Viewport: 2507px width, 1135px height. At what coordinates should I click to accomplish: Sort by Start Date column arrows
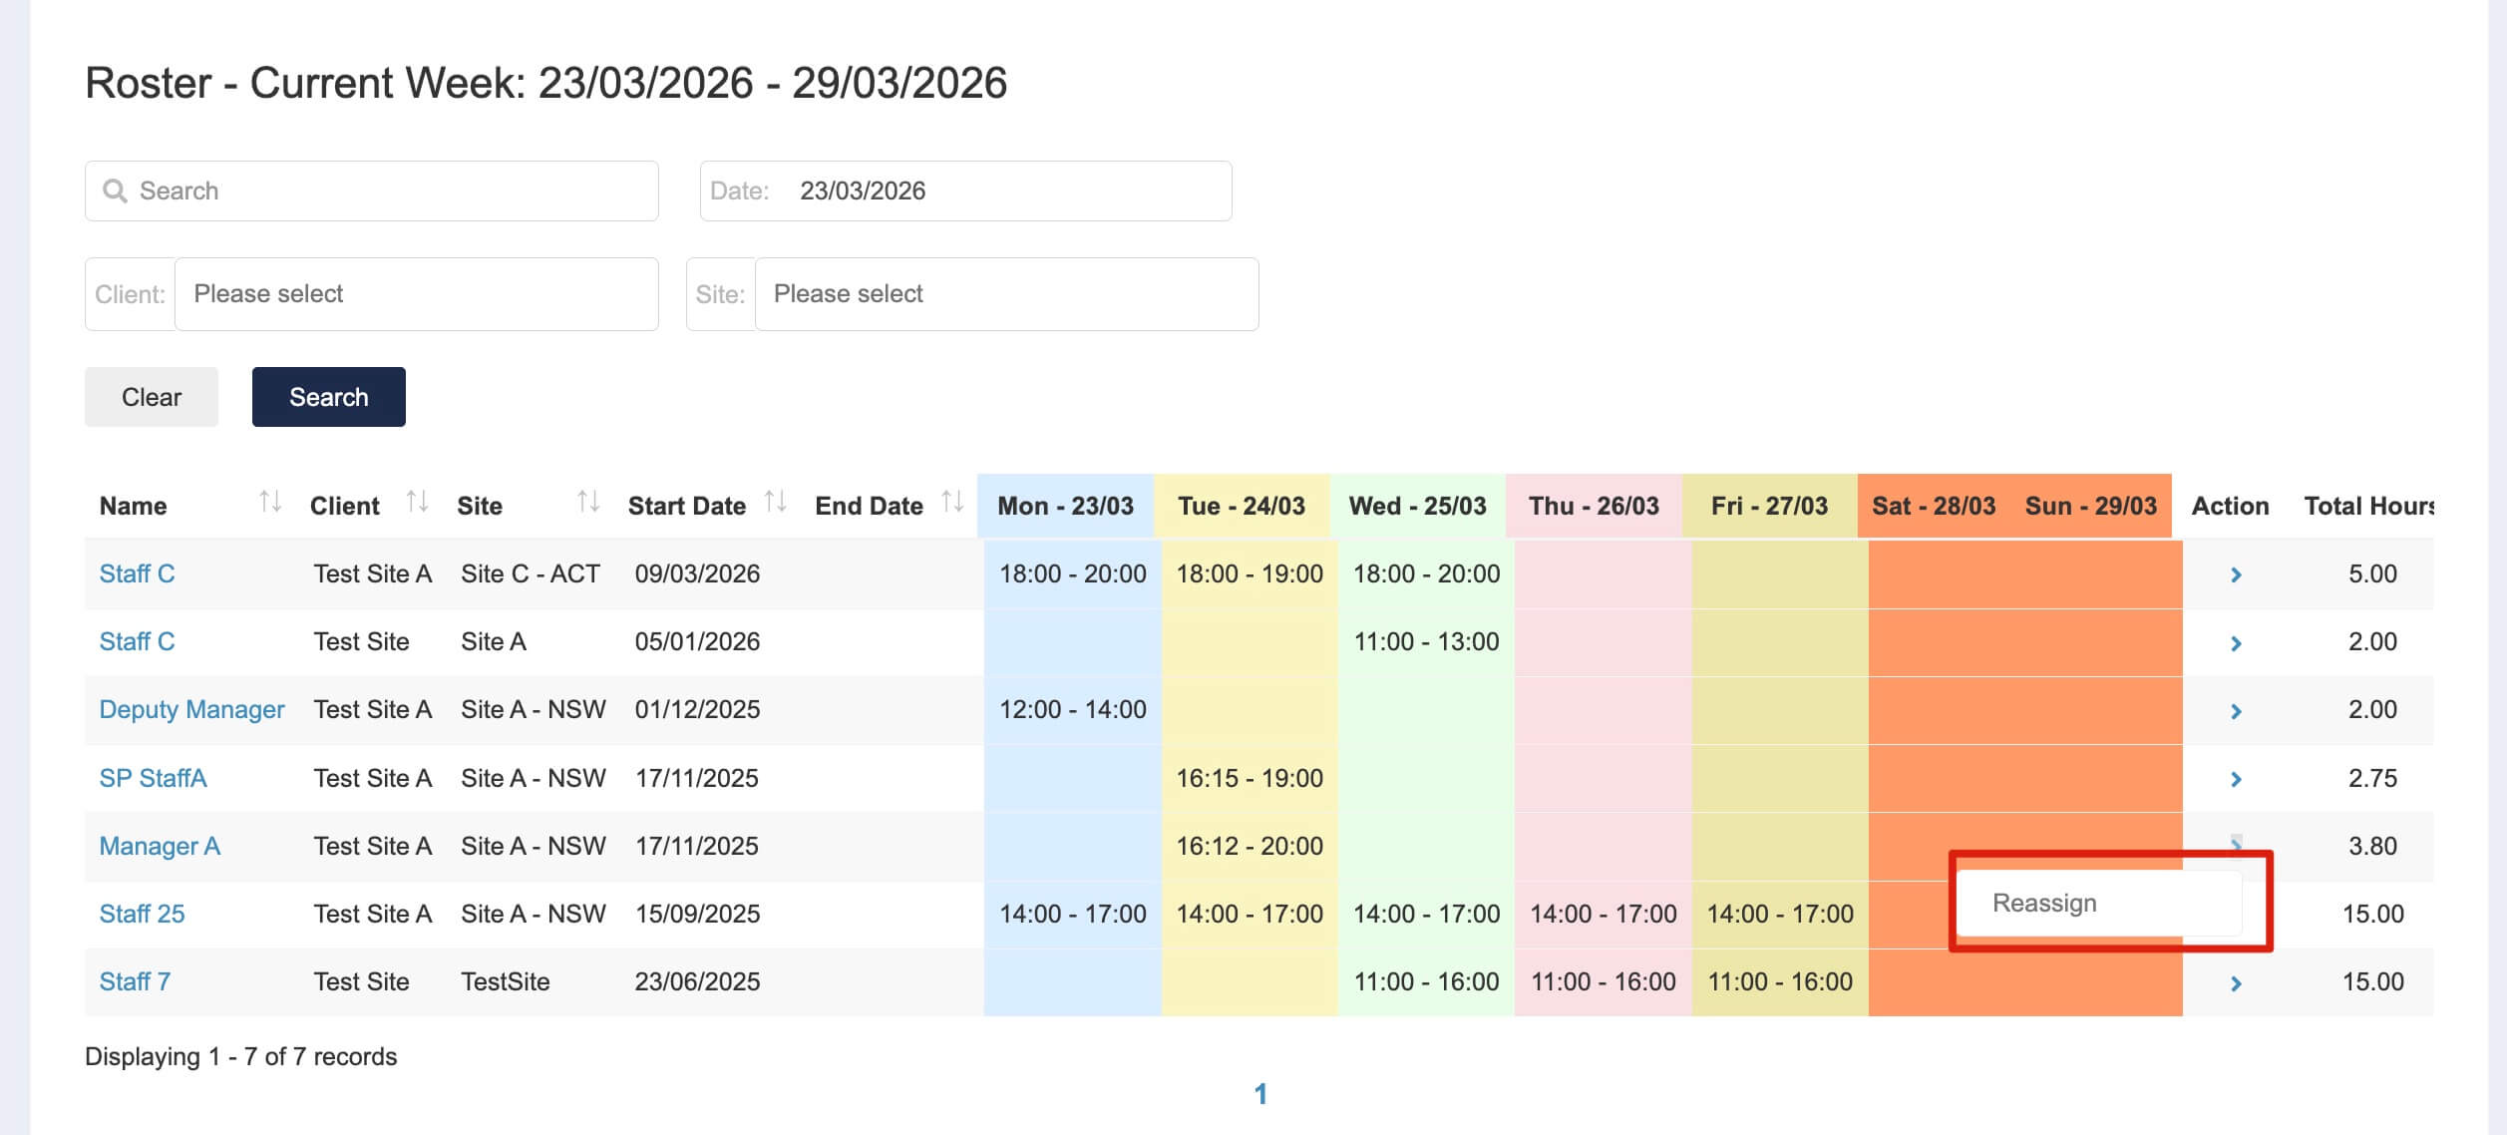(775, 503)
